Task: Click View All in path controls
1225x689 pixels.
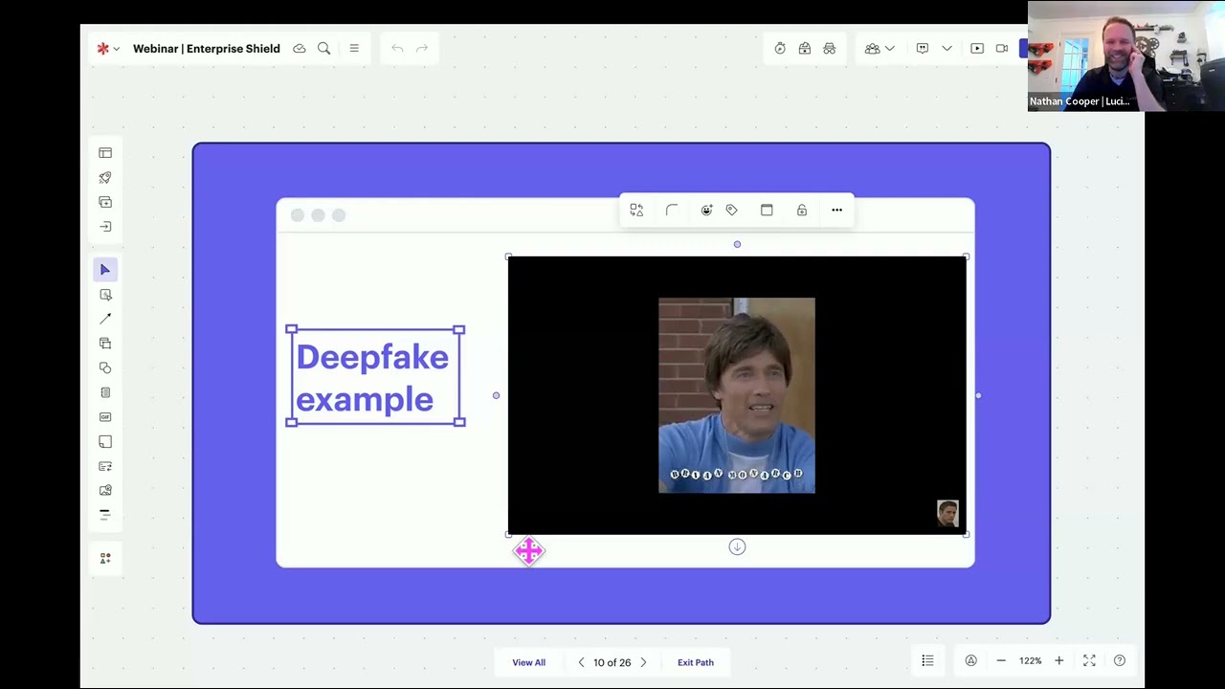Action: click(x=528, y=662)
